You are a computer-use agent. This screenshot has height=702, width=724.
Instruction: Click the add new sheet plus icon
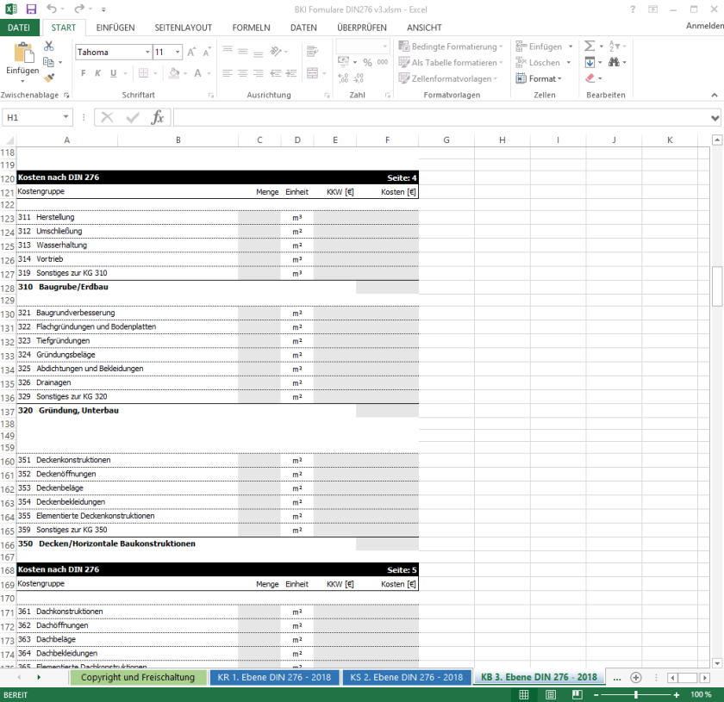click(636, 678)
